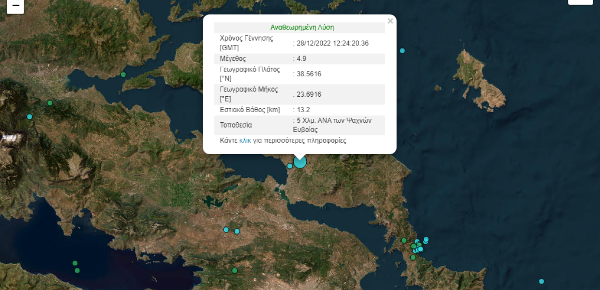
Task: Click the leftmost green marker beside the south Evia cluster
Action: tap(404, 240)
